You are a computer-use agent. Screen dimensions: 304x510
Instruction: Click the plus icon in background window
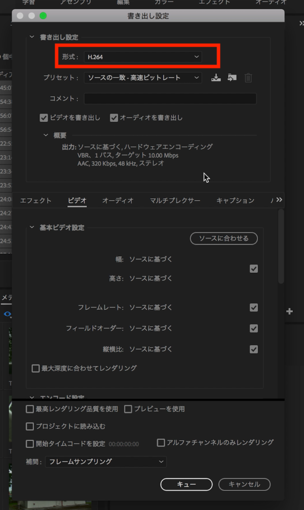pos(290,312)
